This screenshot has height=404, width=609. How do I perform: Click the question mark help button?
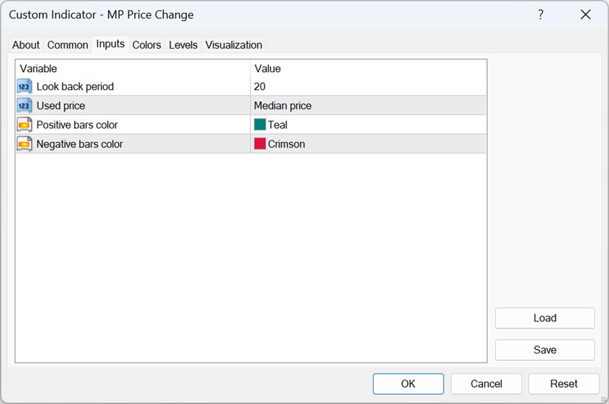pos(540,15)
